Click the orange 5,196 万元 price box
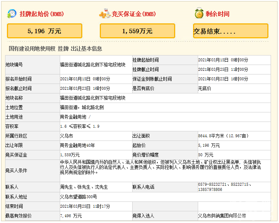 [44, 31]
